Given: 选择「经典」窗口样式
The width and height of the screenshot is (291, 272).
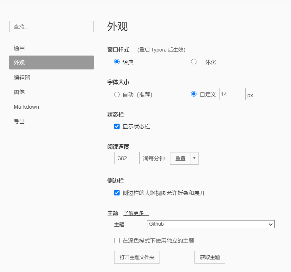Looking at the screenshot, I should pyautogui.click(x=117, y=62).
